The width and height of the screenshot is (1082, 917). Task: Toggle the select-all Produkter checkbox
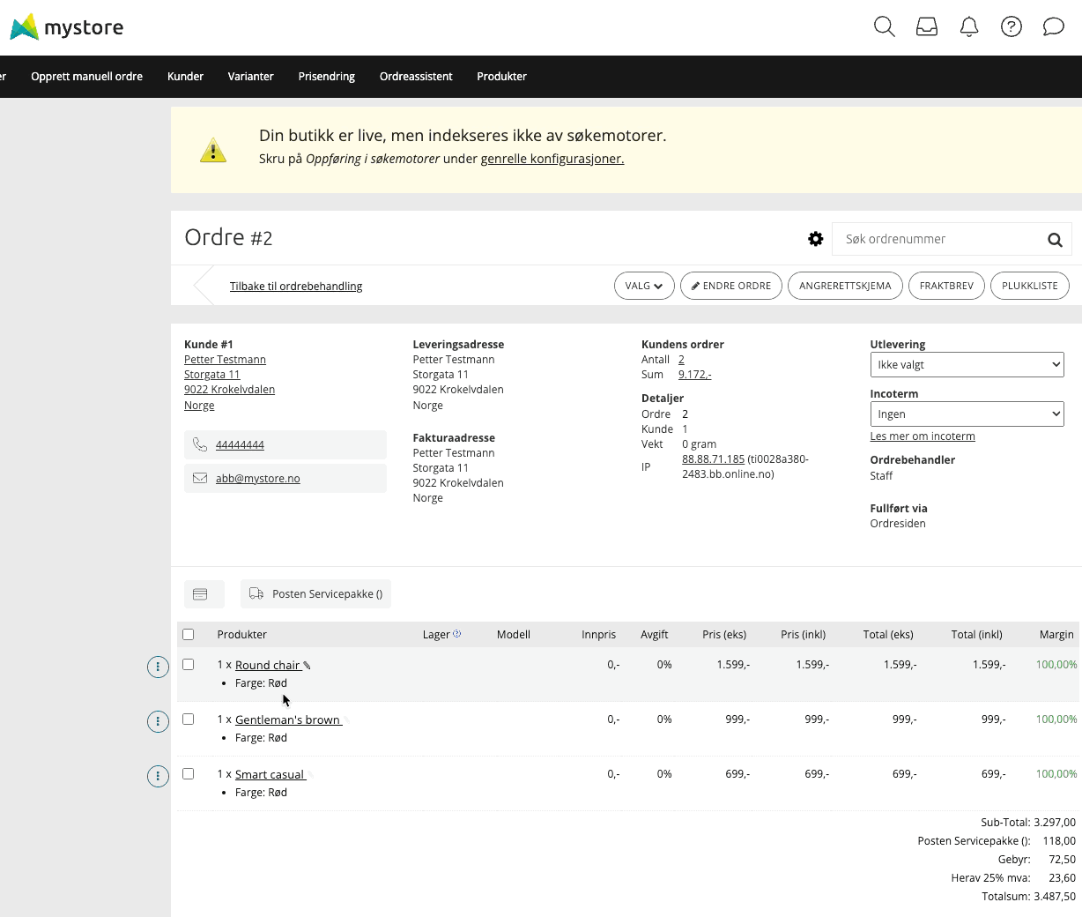189,635
